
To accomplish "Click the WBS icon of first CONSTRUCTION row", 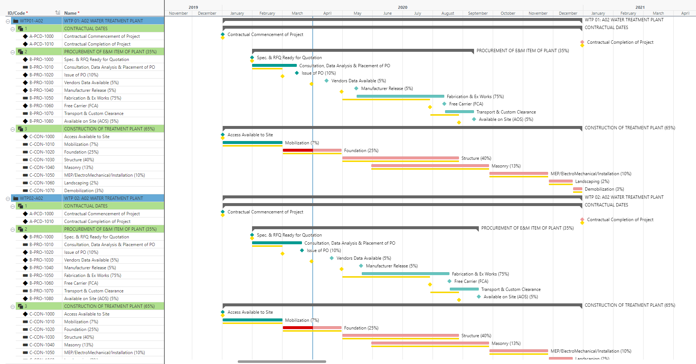I will [x=21, y=129].
